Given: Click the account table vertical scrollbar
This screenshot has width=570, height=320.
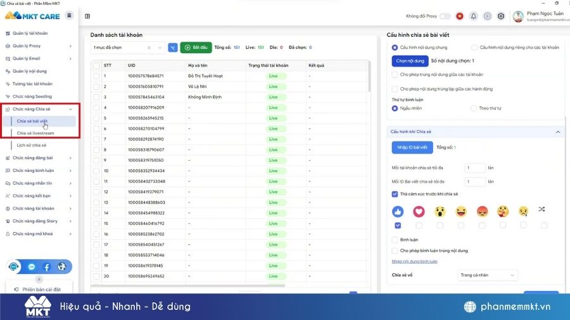Looking at the screenshot, I should pyautogui.click(x=369, y=77).
